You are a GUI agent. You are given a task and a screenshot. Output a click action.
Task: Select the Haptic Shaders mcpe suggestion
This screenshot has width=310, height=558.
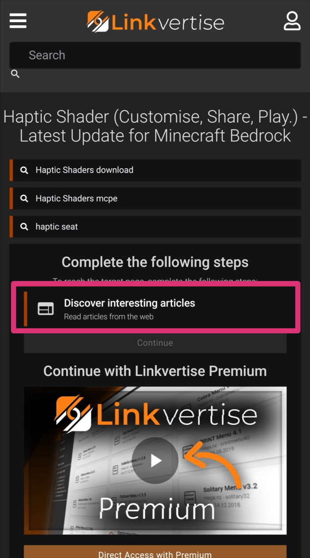[x=155, y=198]
